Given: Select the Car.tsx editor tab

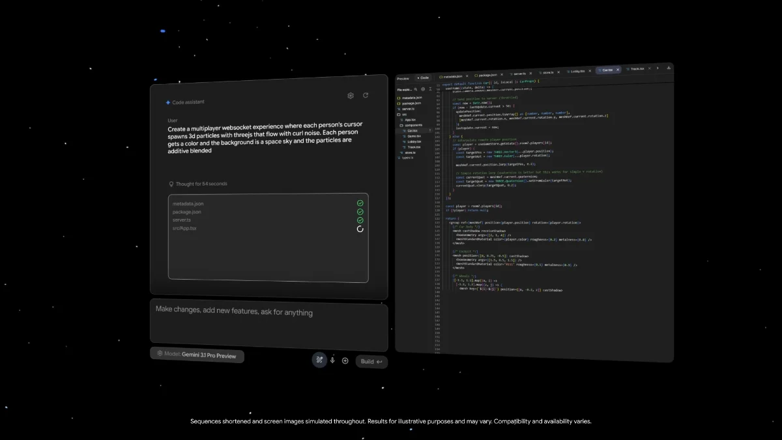Looking at the screenshot, I should click(x=607, y=70).
